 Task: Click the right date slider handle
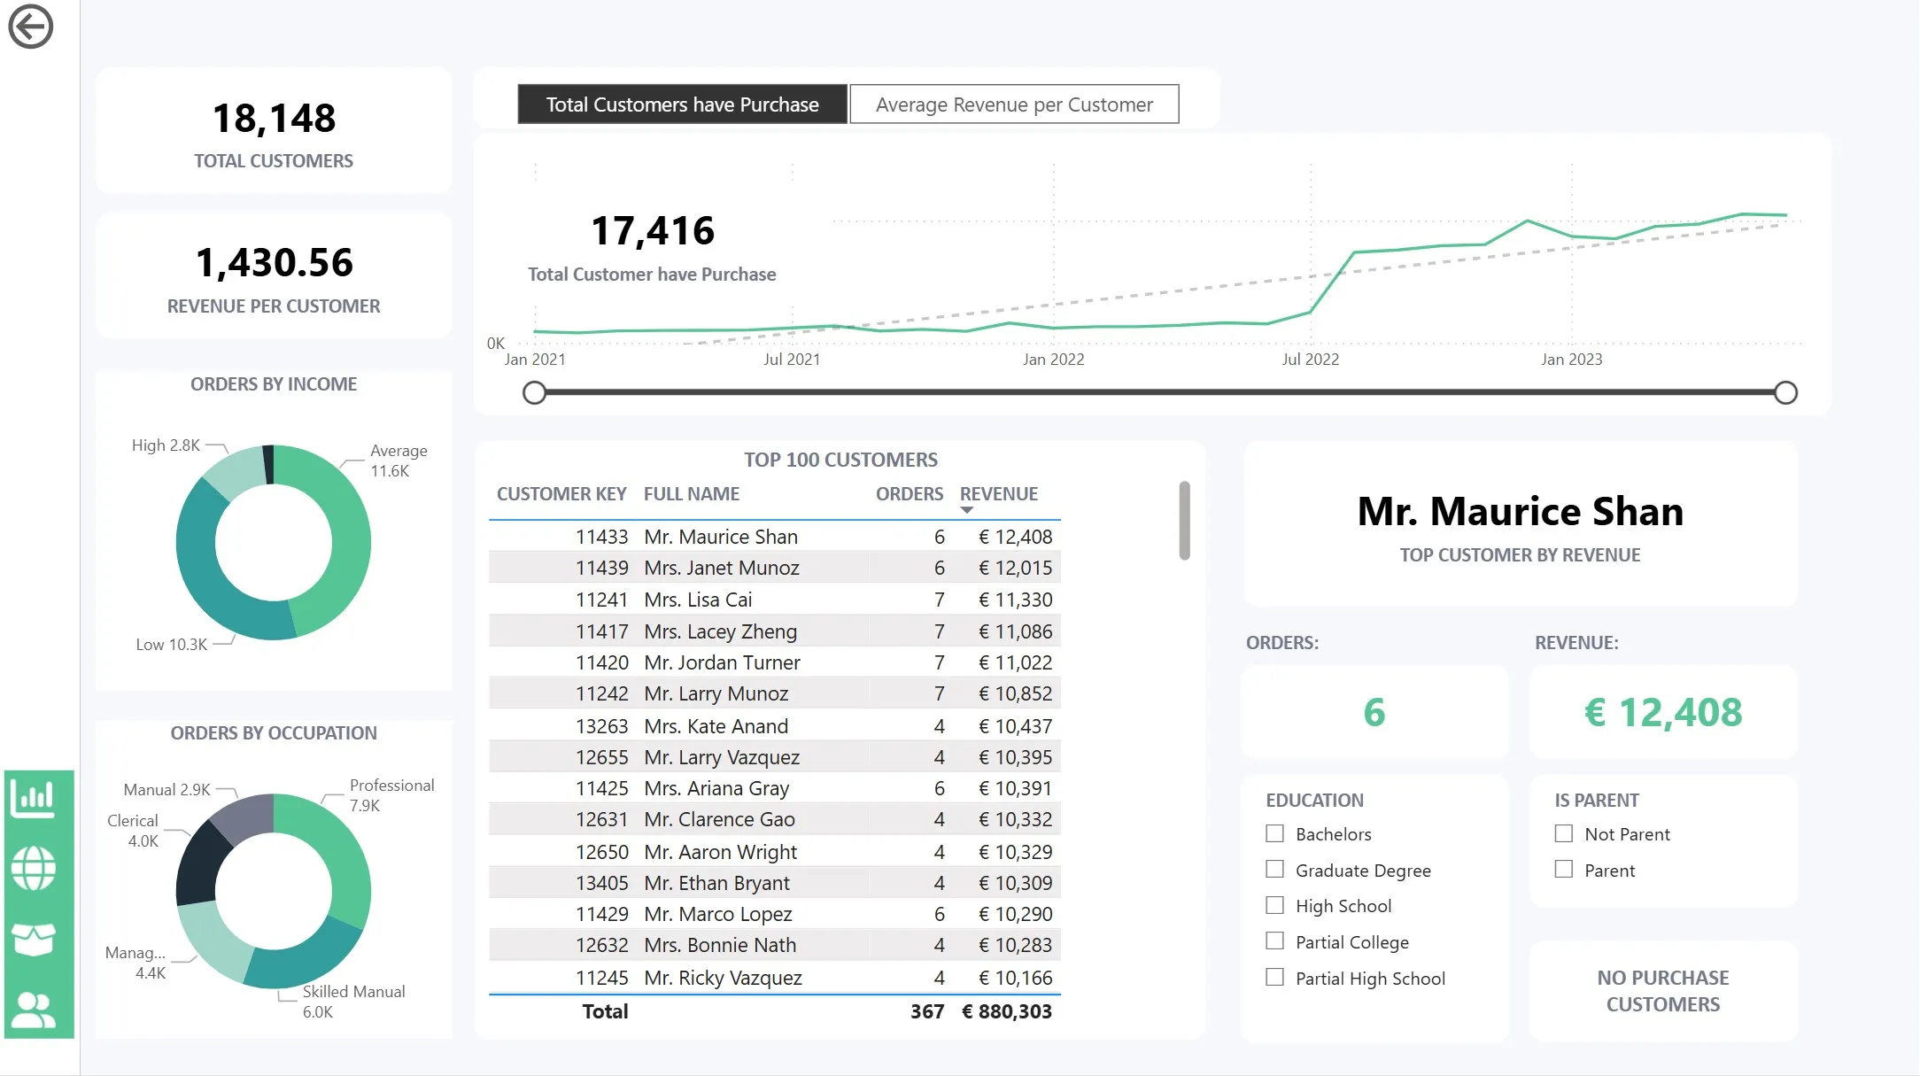tap(1786, 392)
